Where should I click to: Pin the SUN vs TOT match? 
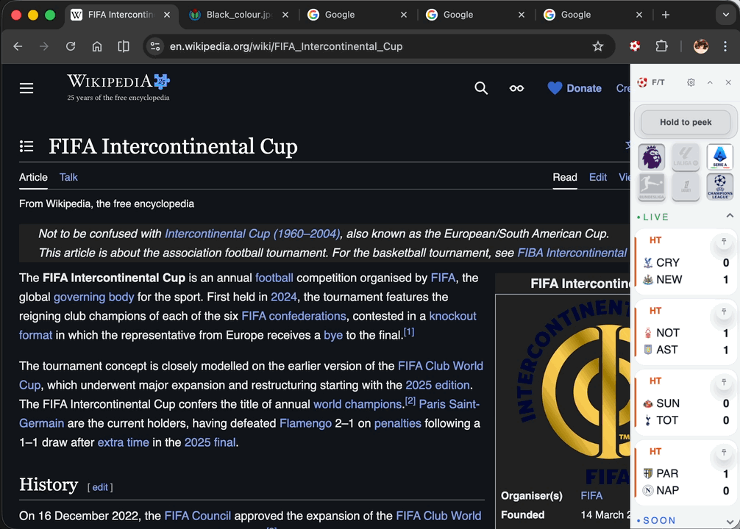coord(724,382)
